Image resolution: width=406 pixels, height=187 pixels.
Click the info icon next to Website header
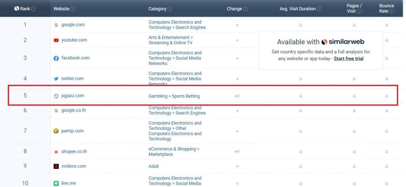pyautogui.click(x=73, y=9)
